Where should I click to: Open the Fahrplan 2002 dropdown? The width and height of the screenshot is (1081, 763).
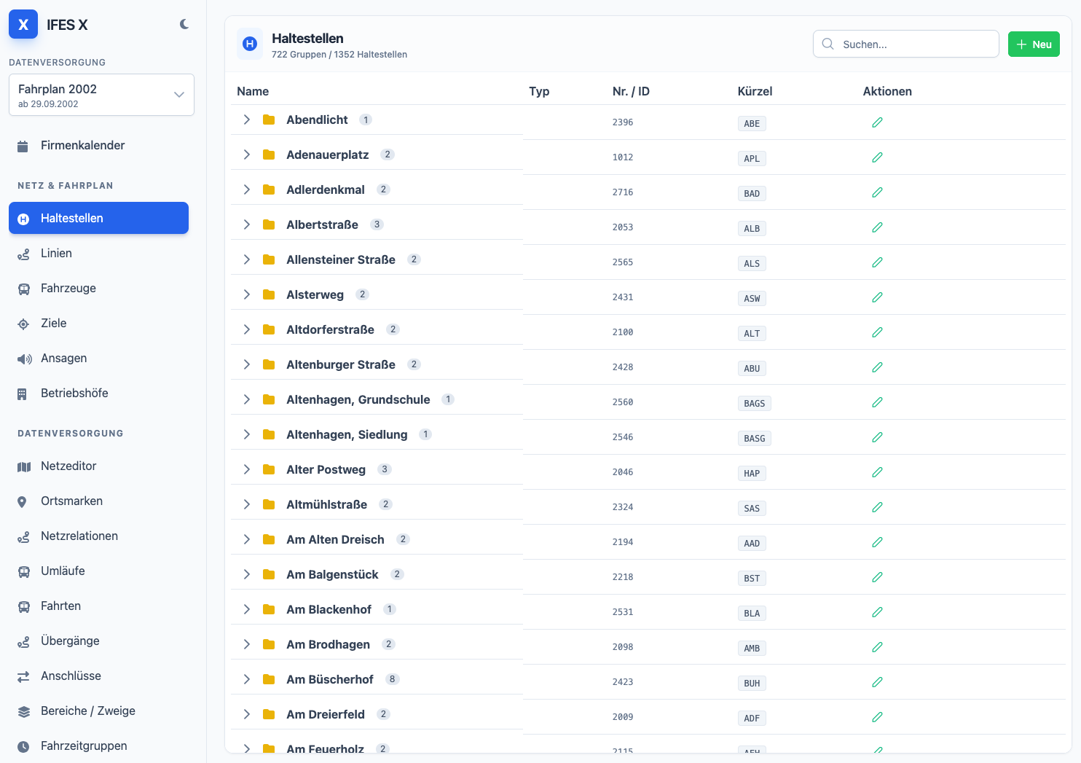point(101,95)
